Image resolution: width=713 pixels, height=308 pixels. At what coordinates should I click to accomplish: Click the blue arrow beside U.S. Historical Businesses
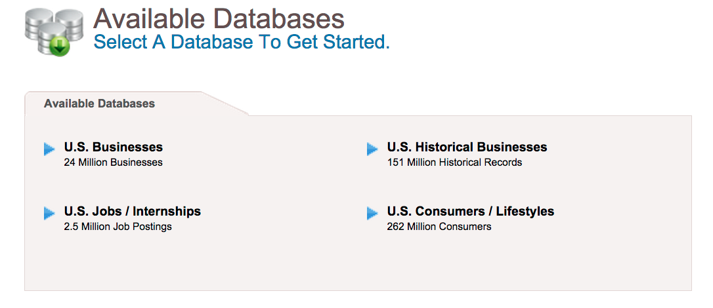[x=372, y=149]
